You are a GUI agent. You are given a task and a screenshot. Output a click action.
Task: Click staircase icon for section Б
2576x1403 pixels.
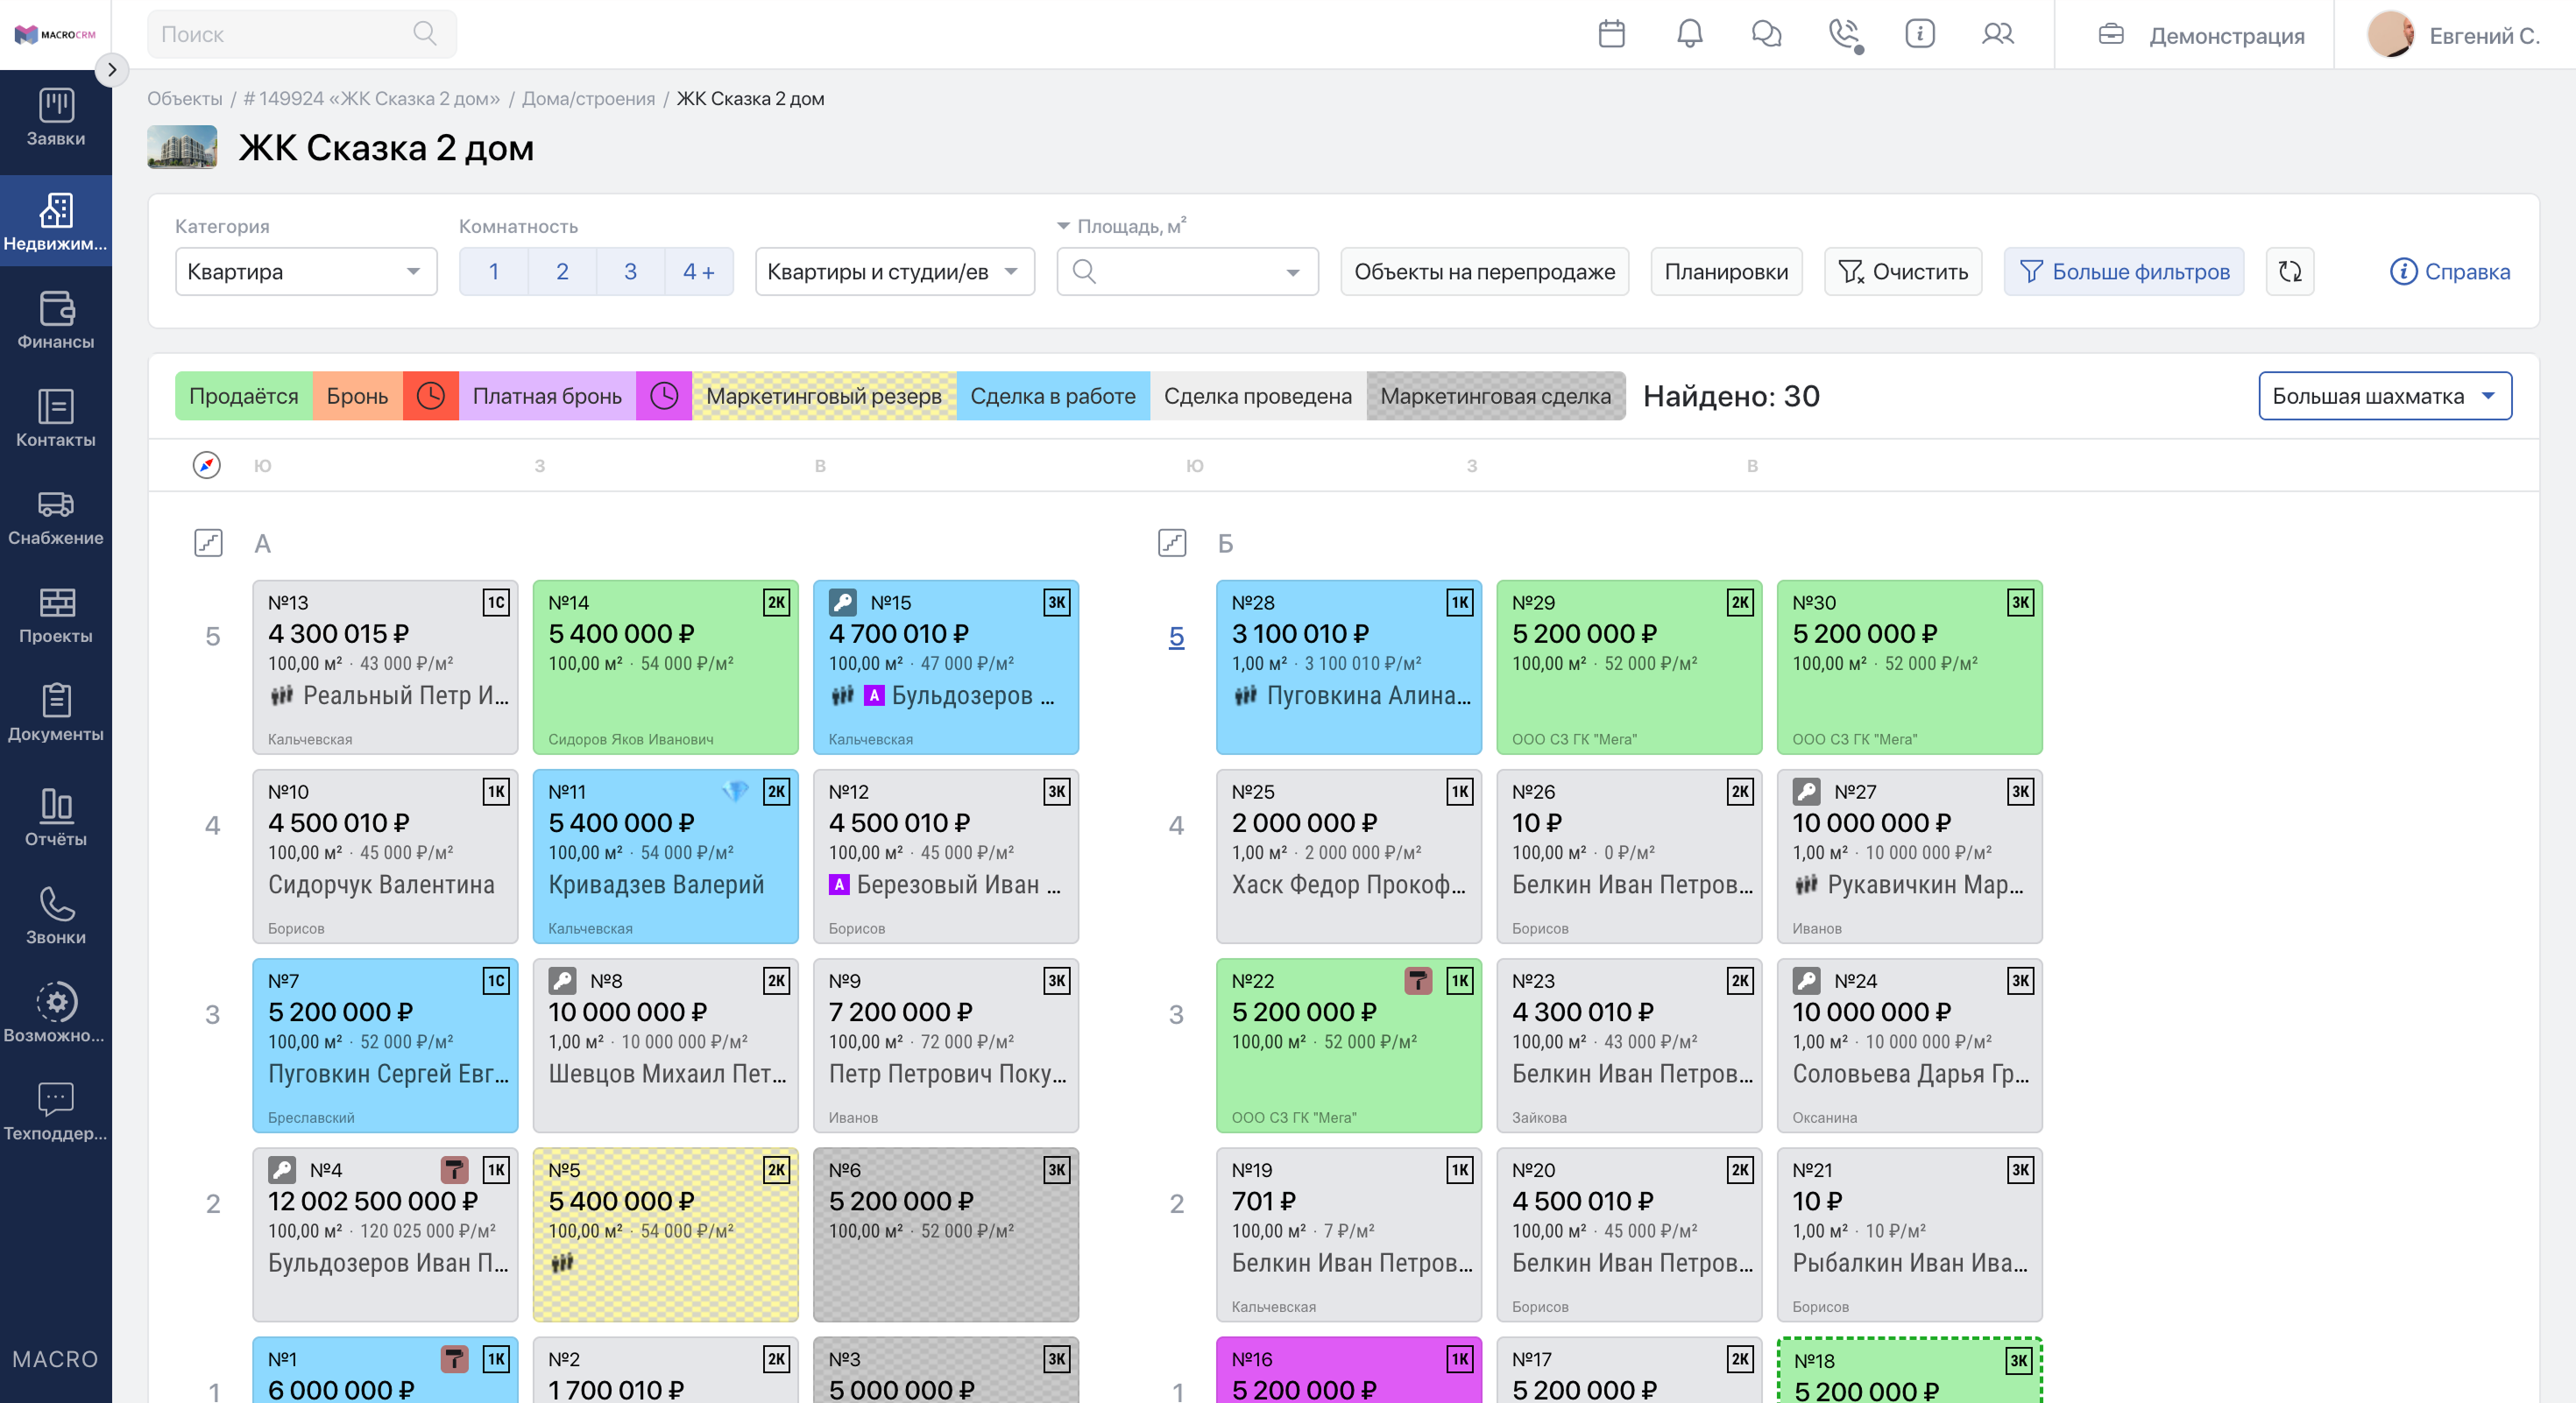(1172, 544)
